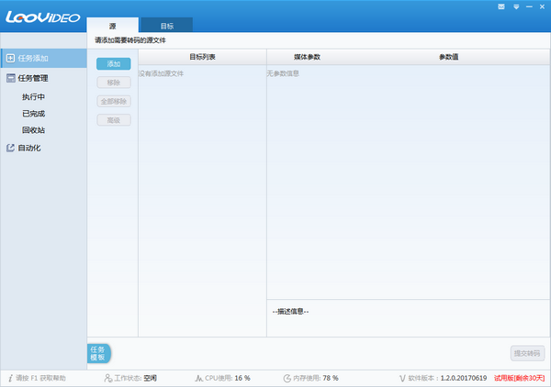Viewport: 551px width, 387px height.
Task: Open the 任务模板 panel button
Action: pyautogui.click(x=98, y=353)
